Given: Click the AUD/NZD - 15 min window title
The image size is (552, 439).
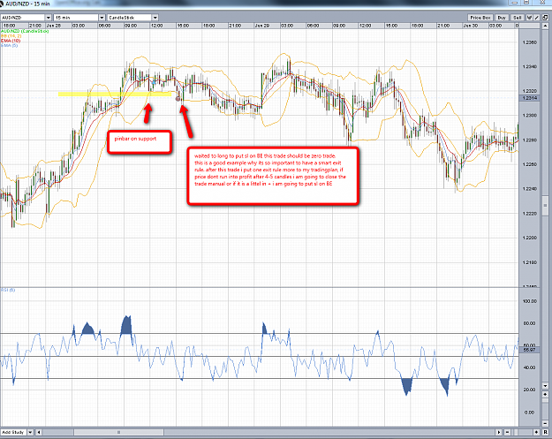Looking at the screenshot, I should [x=27, y=4].
